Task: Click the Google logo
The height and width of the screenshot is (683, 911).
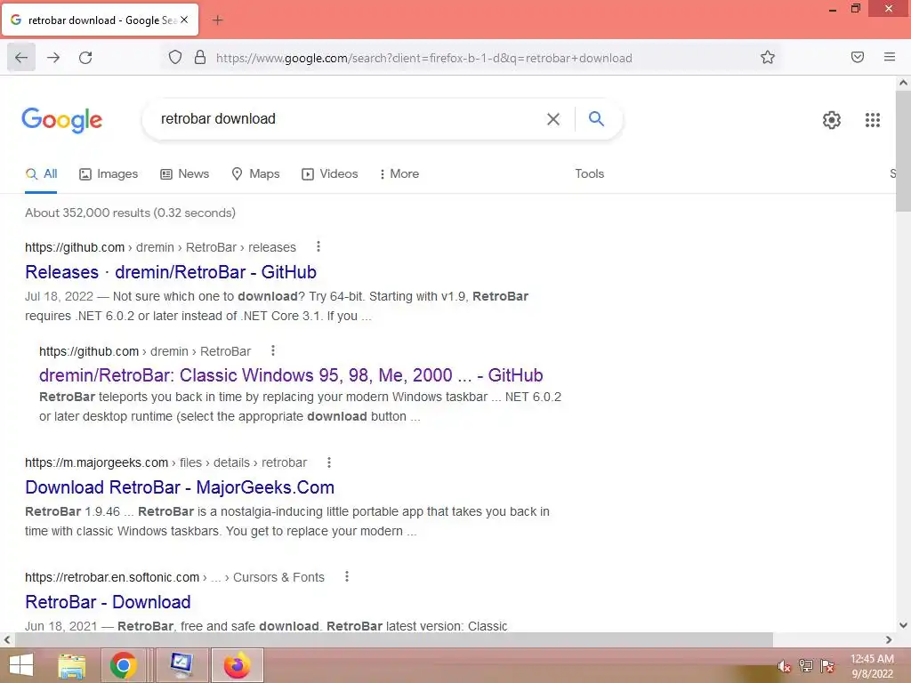Action: pyautogui.click(x=62, y=120)
